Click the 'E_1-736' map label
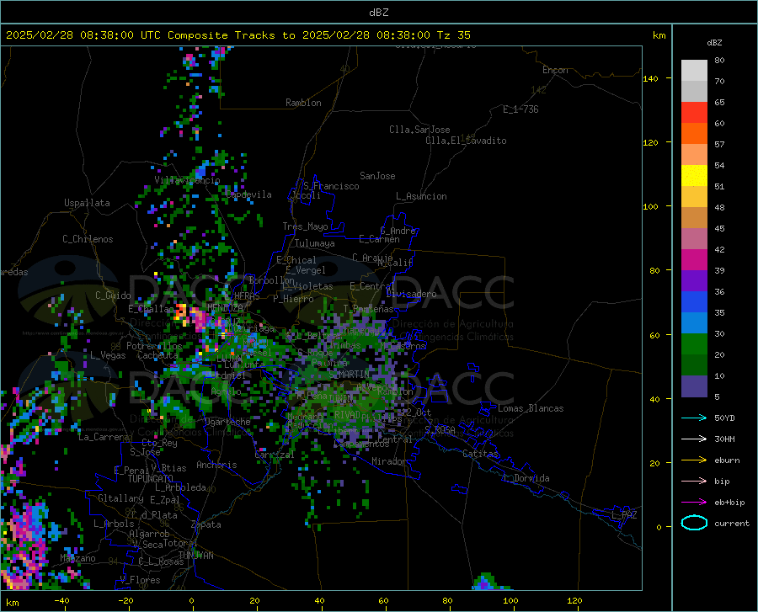The height and width of the screenshot is (612, 758). pyautogui.click(x=520, y=109)
